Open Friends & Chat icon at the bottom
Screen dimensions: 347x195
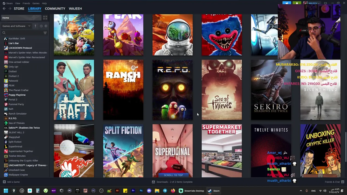(343, 182)
